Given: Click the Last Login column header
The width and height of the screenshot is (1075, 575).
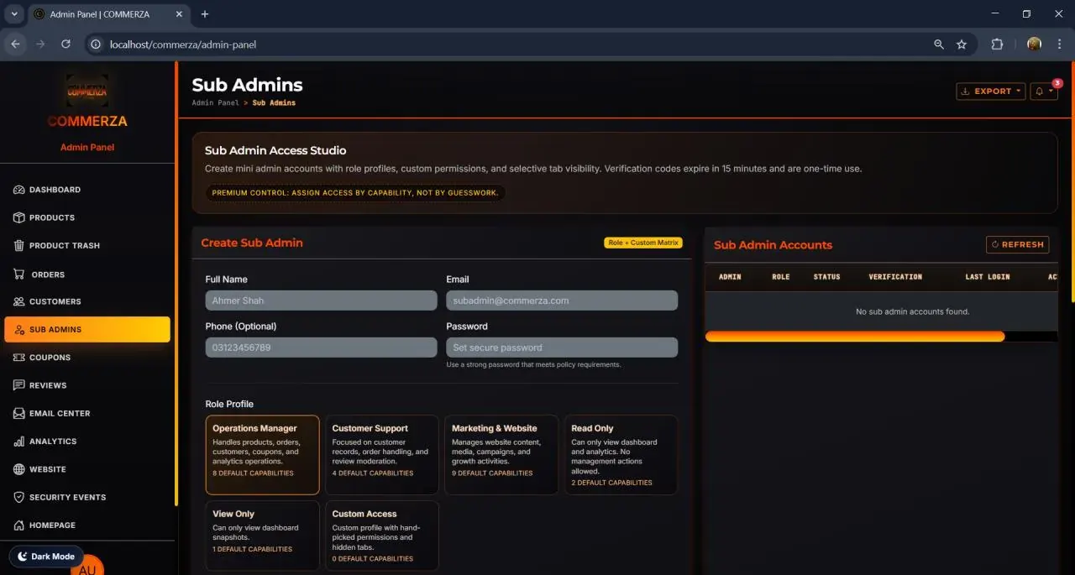Looking at the screenshot, I should pyautogui.click(x=988, y=276).
